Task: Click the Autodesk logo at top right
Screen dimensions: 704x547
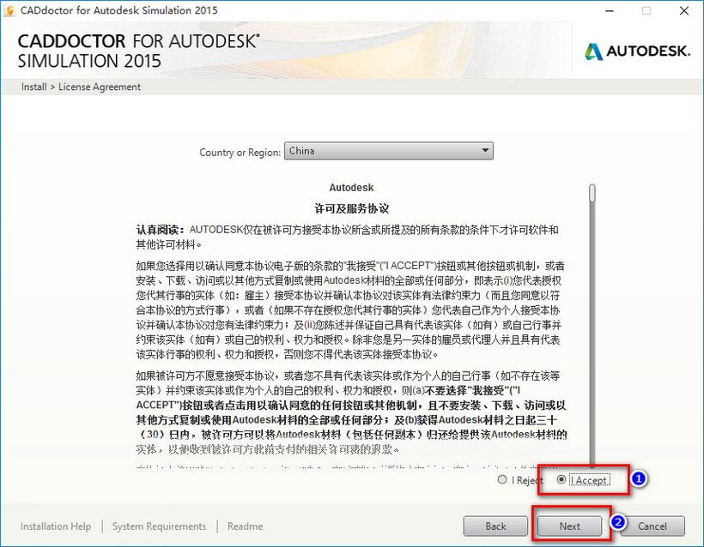Action: (635, 51)
